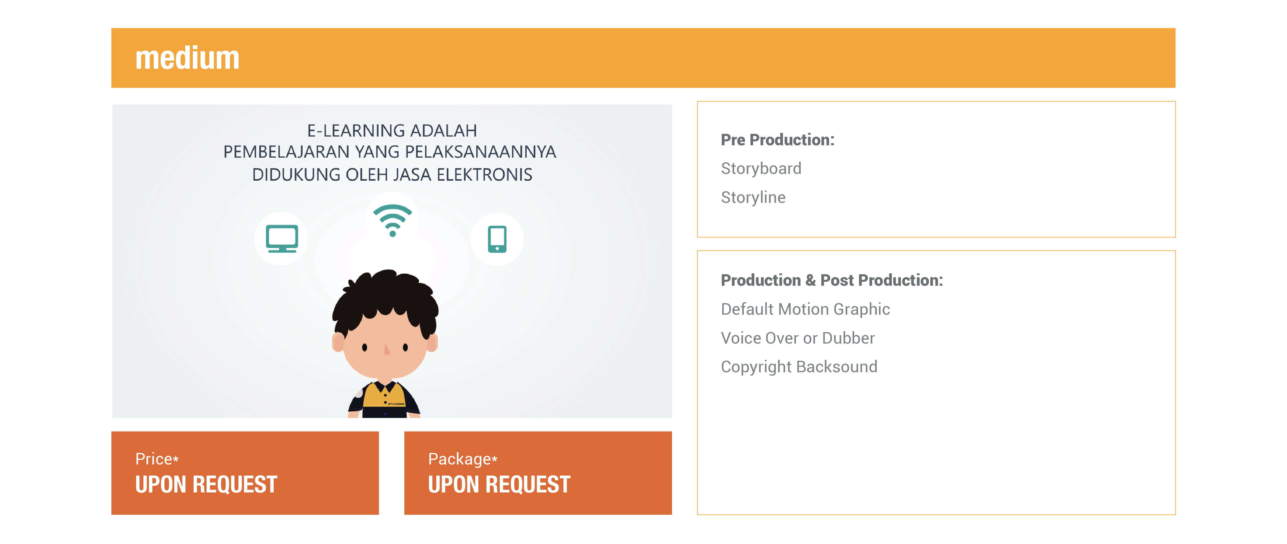The width and height of the screenshot is (1287, 544).
Task: Select the Storyboard item
Action: 761,169
